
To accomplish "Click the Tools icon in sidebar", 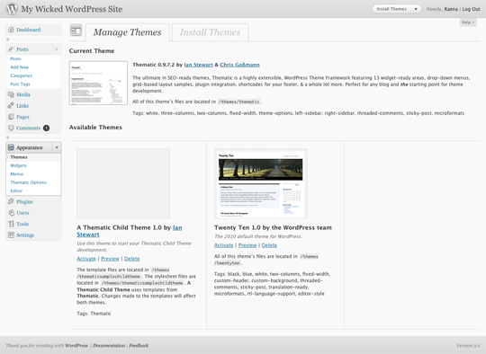I will 11,224.
